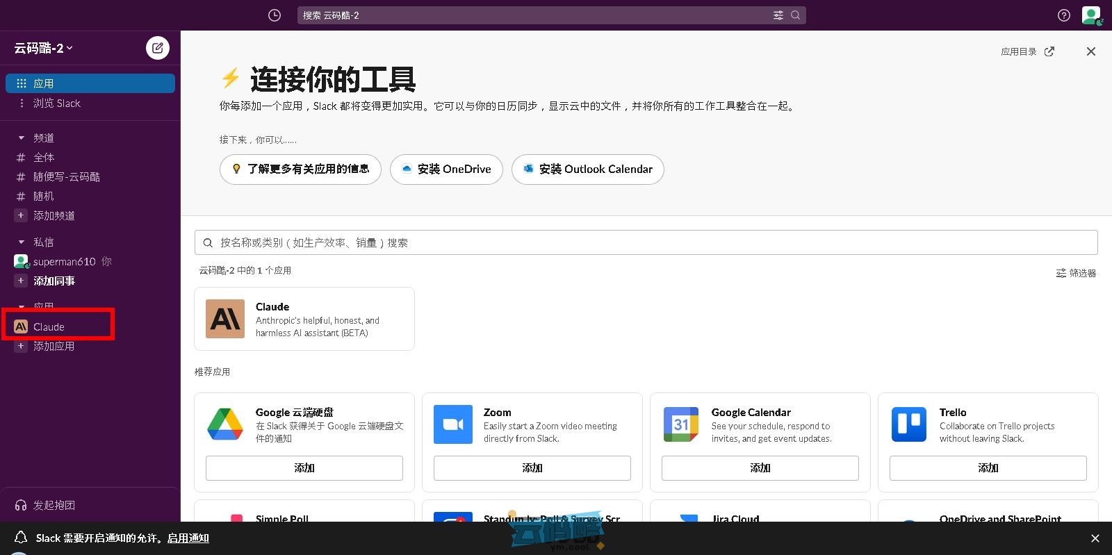Add the Trello app

point(988,468)
